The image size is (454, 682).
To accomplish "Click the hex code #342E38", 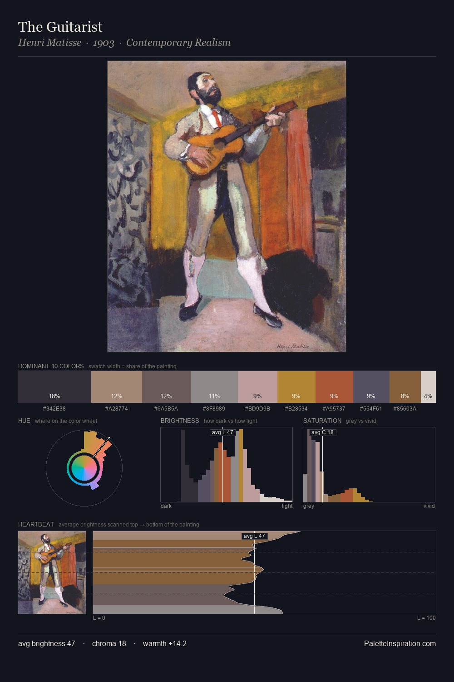I will (x=54, y=409).
